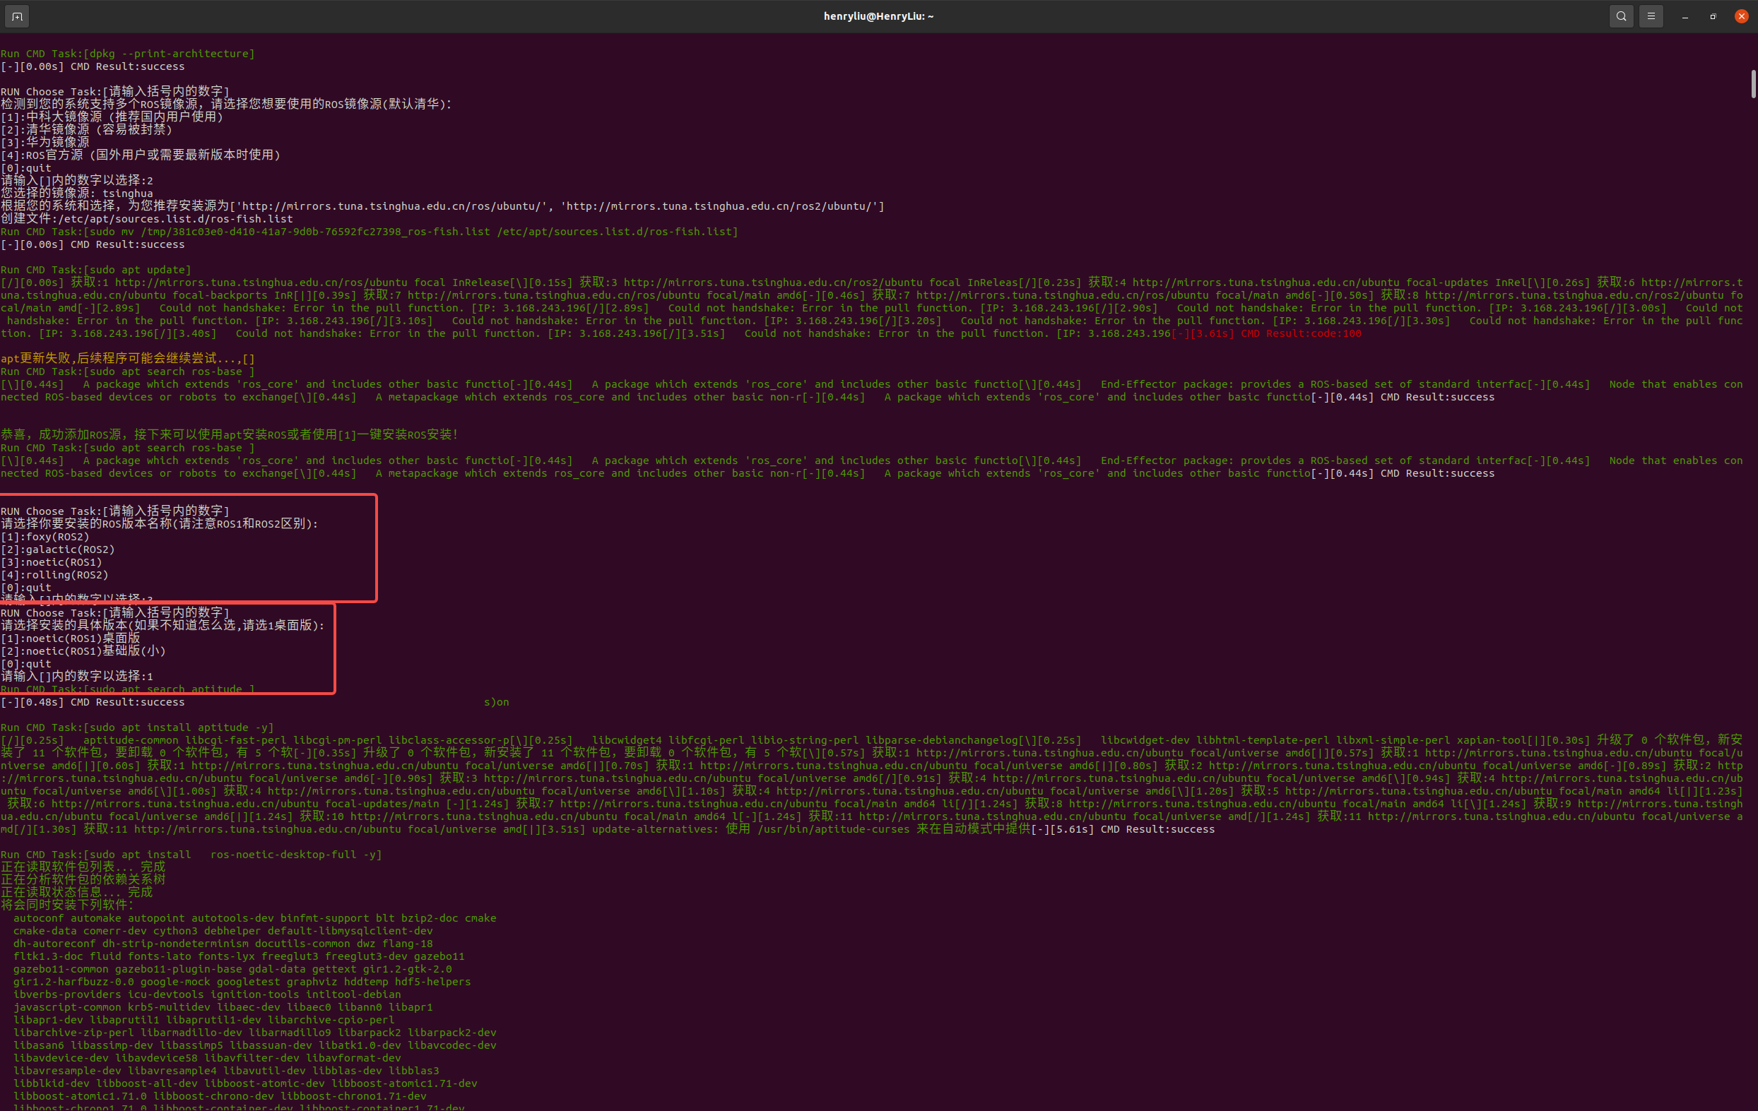Click the [3]:noetic(ROS1) option line
Screen dimensions: 1758x1111
click(x=52, y=562)
